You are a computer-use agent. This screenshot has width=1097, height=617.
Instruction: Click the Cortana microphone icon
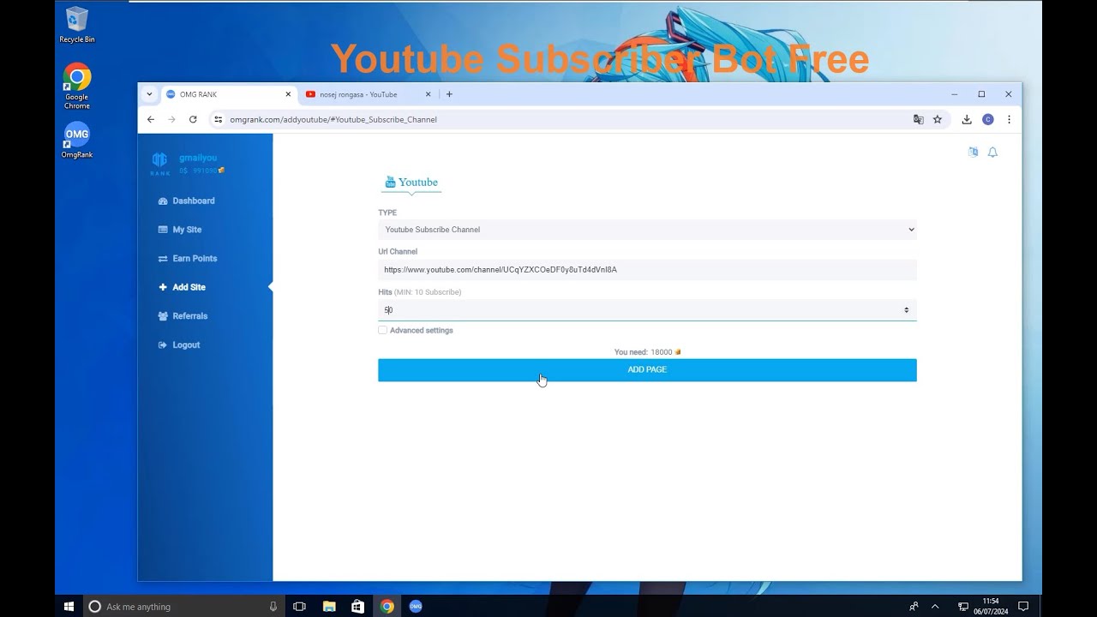pos(273,607)
